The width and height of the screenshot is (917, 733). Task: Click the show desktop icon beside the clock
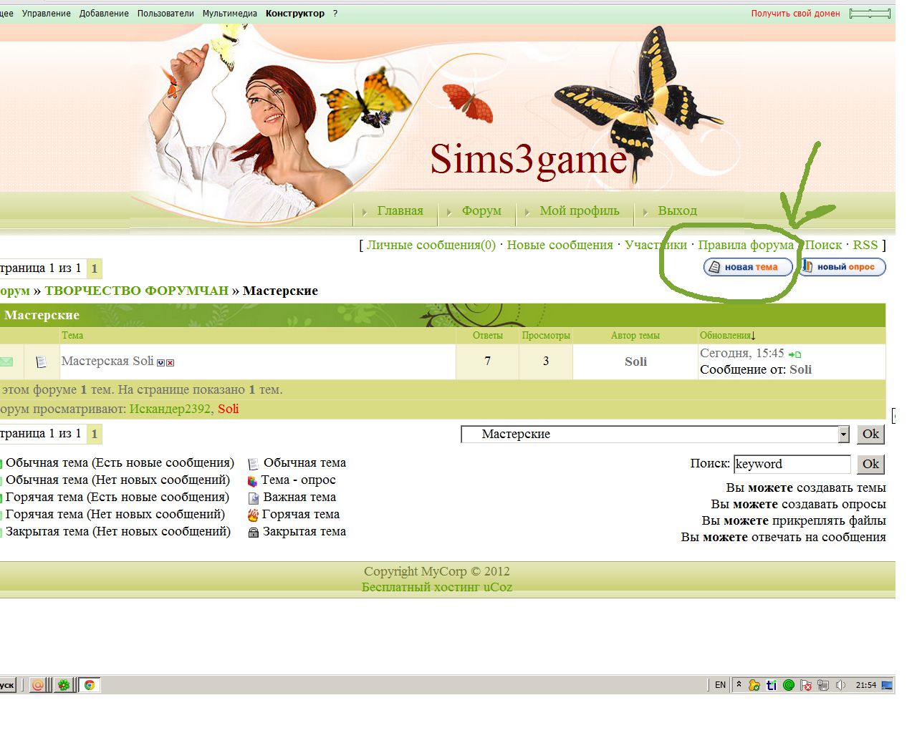pyautogui.click(x=887, y=685)
